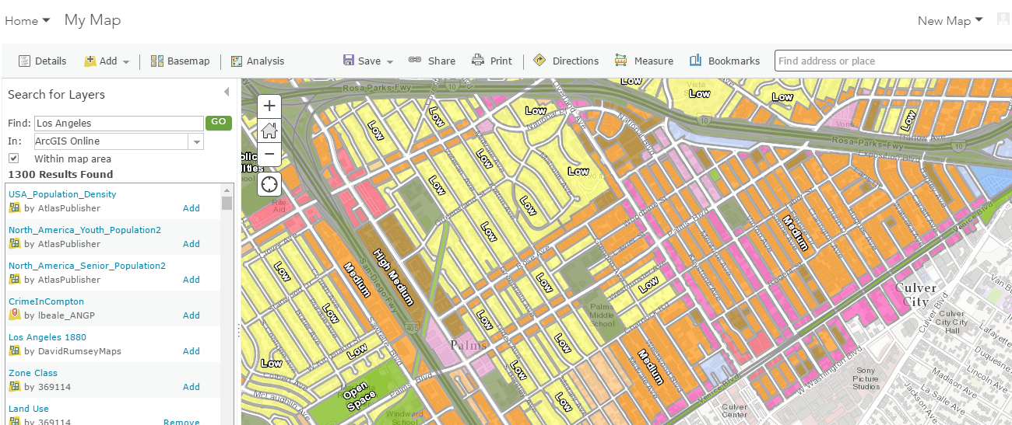Open the New Map menu
Screen dimensions: 1012x425
point(950,21)
